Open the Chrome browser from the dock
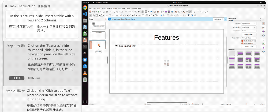Viewport: 268px width, 112px height. (85, 8)
